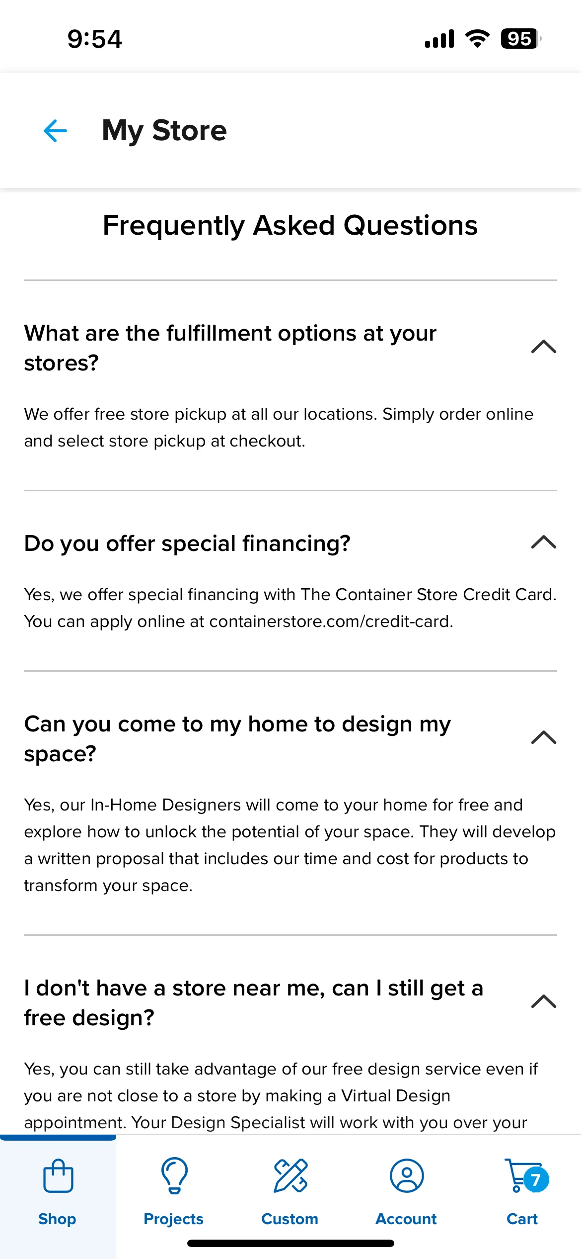Open the Shop bag icon
581x1259 pixels.
point(58,1176)
